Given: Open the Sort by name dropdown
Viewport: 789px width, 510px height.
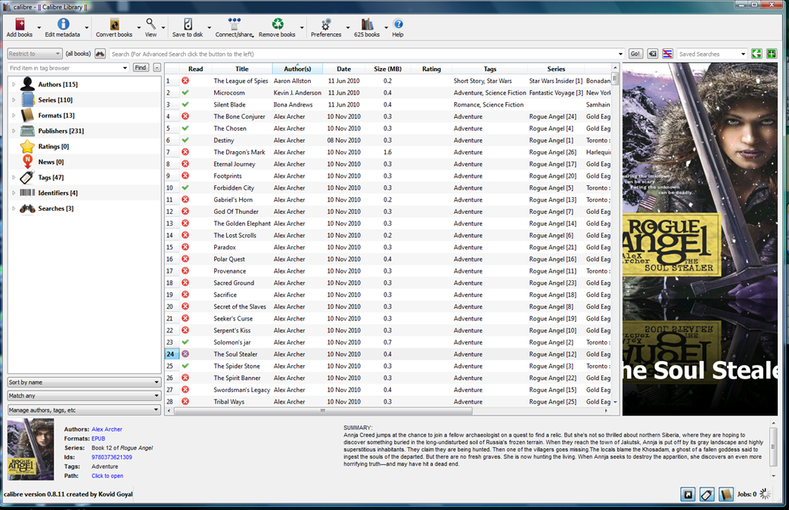Looking at the screenshot, I should (x=84, y=382).
